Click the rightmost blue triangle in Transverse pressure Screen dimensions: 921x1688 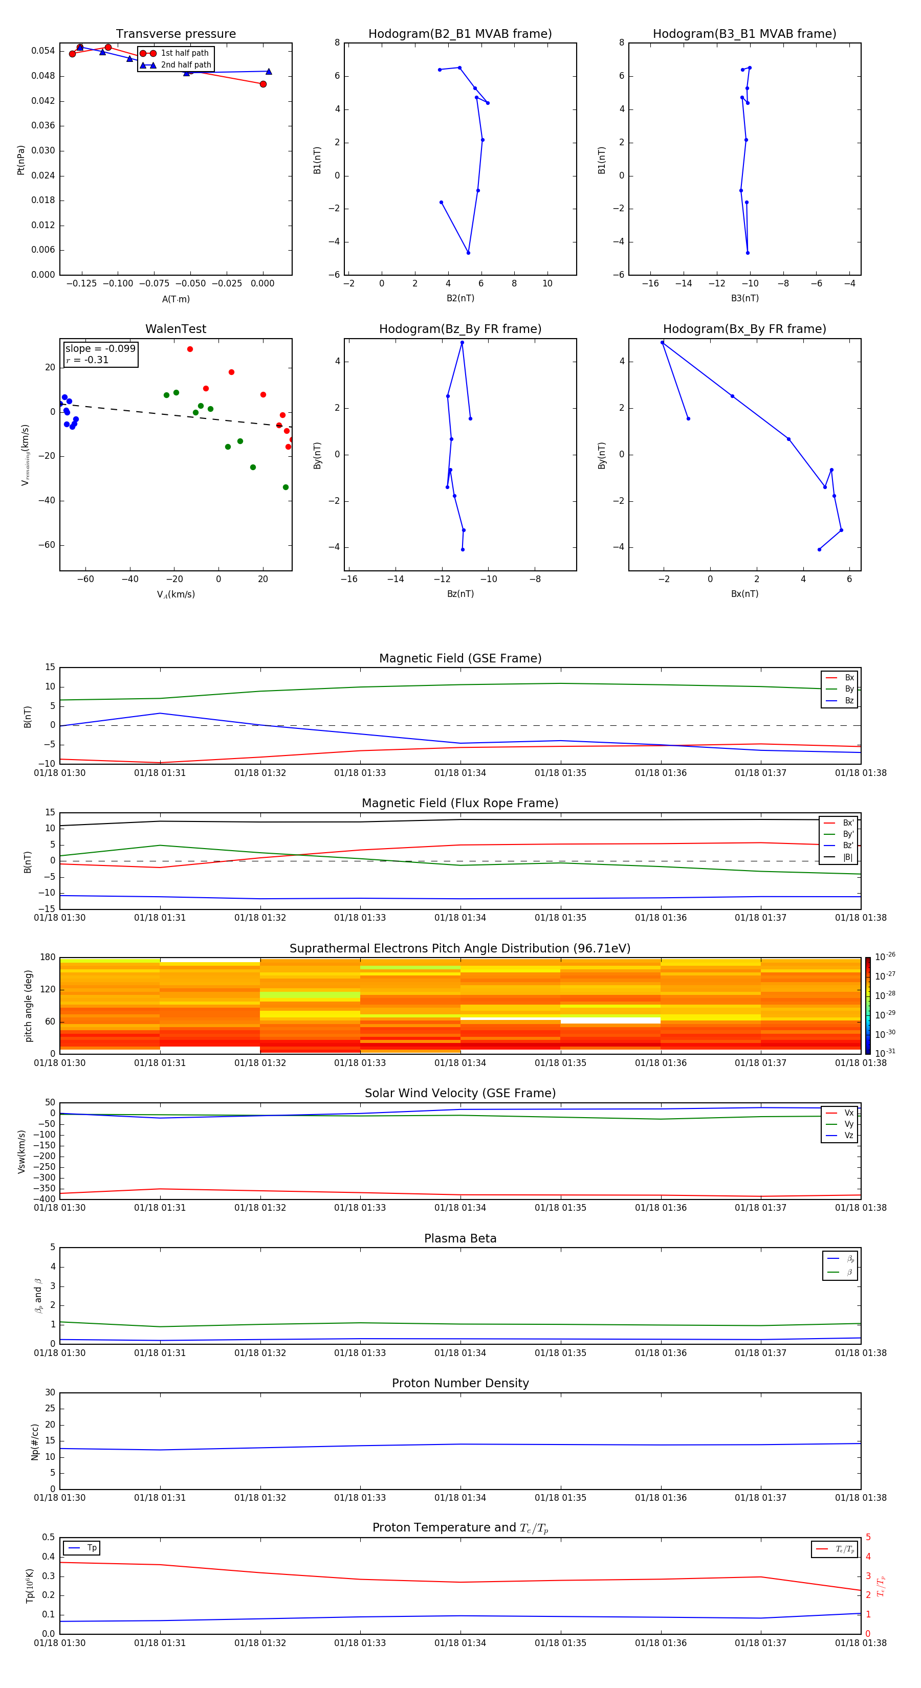click(x=269, y=72)
